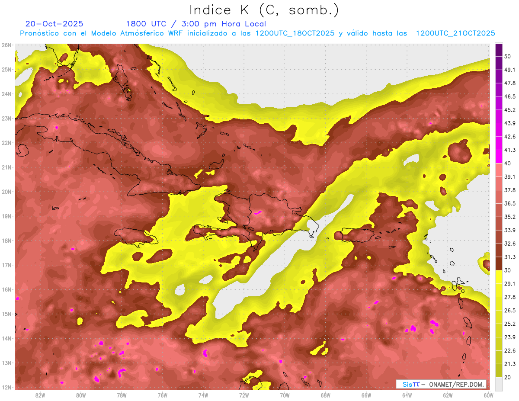
Task: Select the colorbar value '46.5'
Action: point(510,96)
